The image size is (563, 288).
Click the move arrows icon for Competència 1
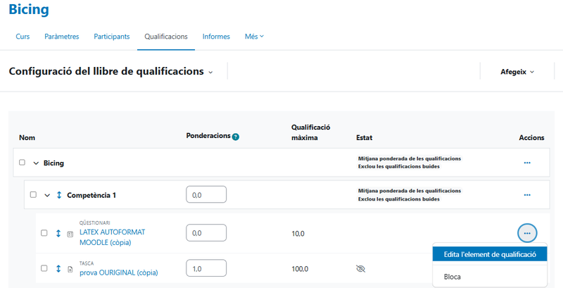point(59,195)
